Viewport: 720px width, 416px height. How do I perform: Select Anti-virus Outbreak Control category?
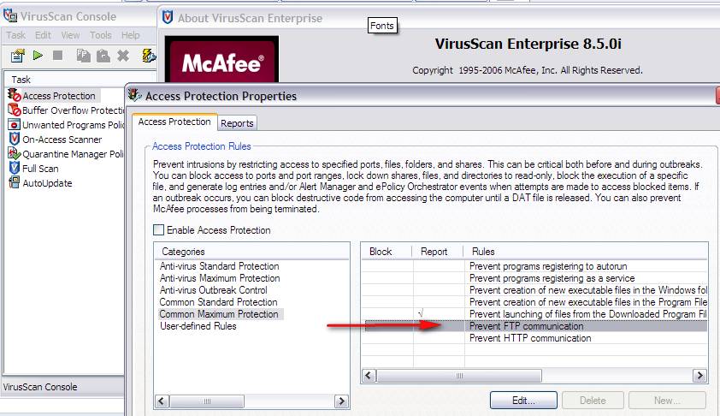point(214,290)
